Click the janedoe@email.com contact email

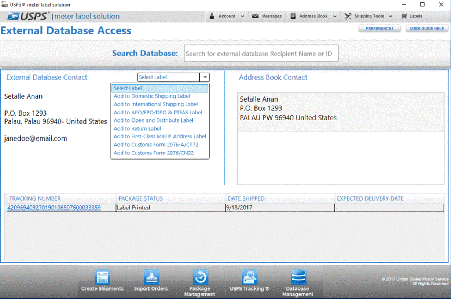click(x=36, y=138)
